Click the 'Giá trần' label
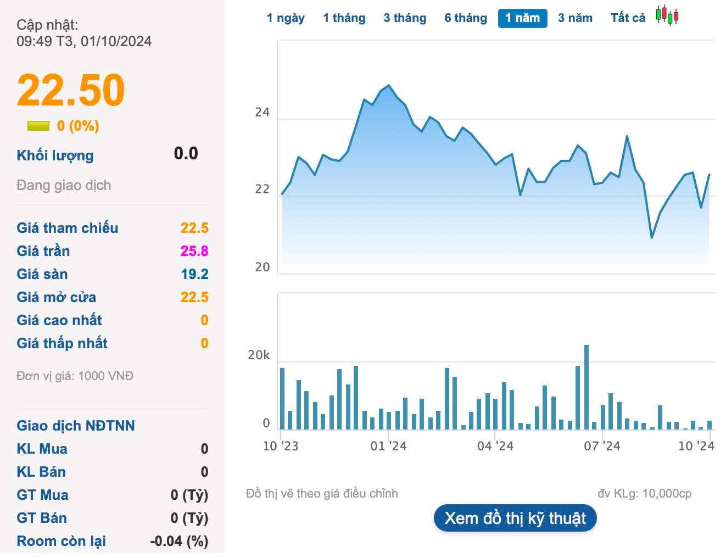 click(x=43, y=251)
